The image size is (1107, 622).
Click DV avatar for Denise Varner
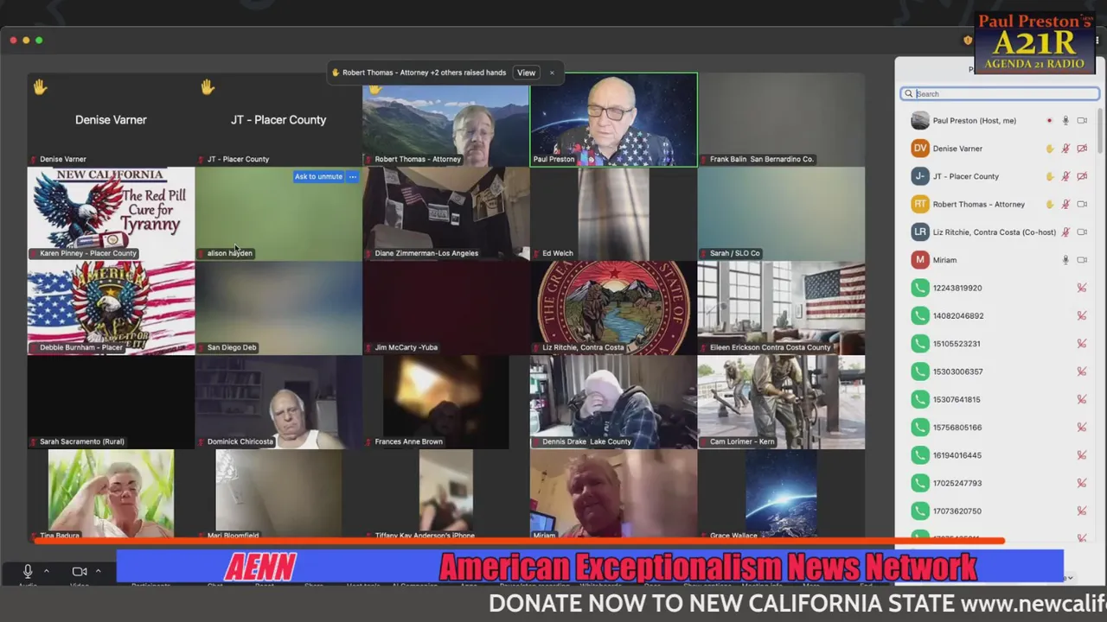tap(920, 149)
